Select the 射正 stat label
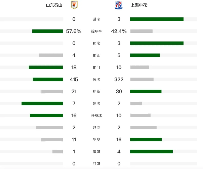The height and width of the screenshot is (169, 203). coord(96,55)
